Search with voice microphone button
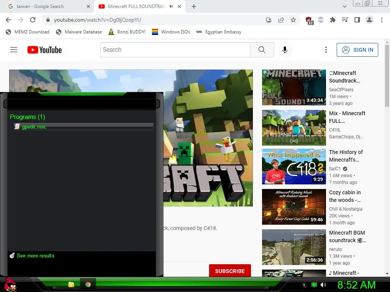390x292 pixels. (x=285, y=50)
